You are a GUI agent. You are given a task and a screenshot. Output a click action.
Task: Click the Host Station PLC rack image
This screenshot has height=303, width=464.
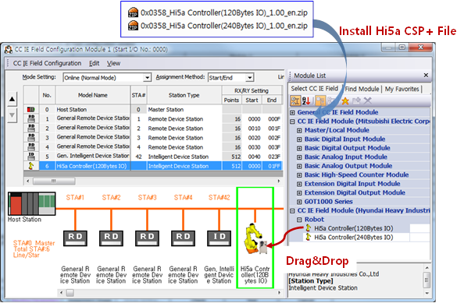click(32, 204)
